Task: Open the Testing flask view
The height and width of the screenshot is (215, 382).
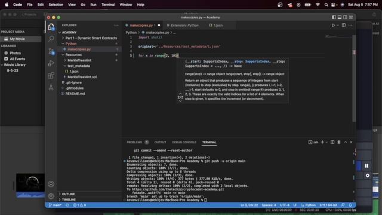Action: click(x=51, y=88)
